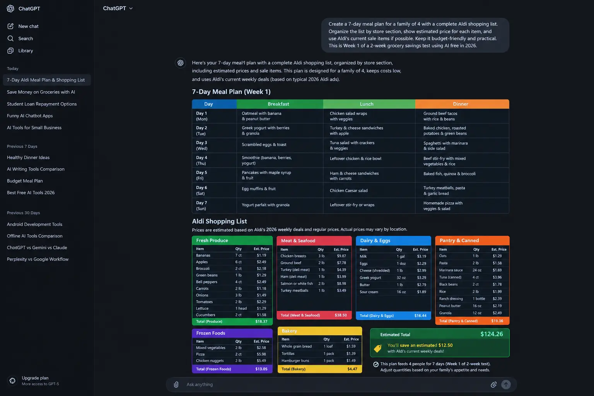
Task: Click Tortillas row in Bakery table
Action: point(320,353)
